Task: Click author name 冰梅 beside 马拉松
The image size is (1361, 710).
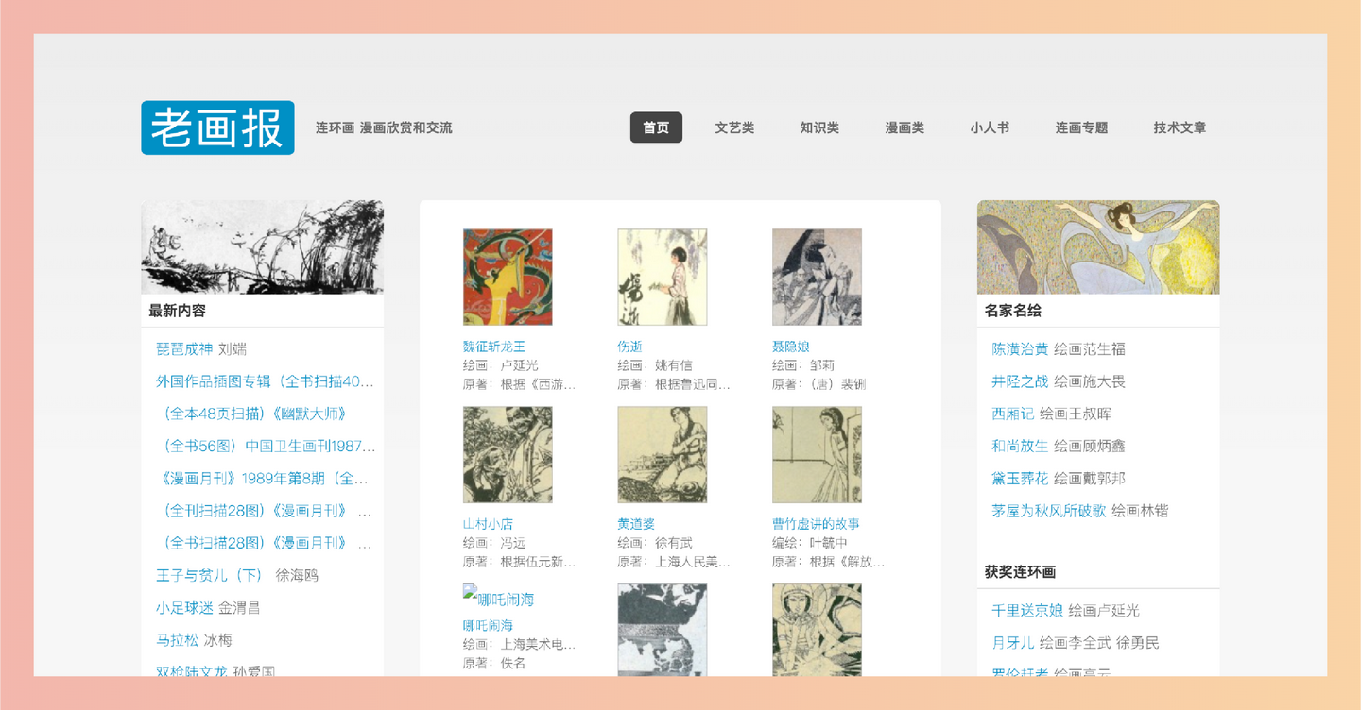Action: (218, 640)
